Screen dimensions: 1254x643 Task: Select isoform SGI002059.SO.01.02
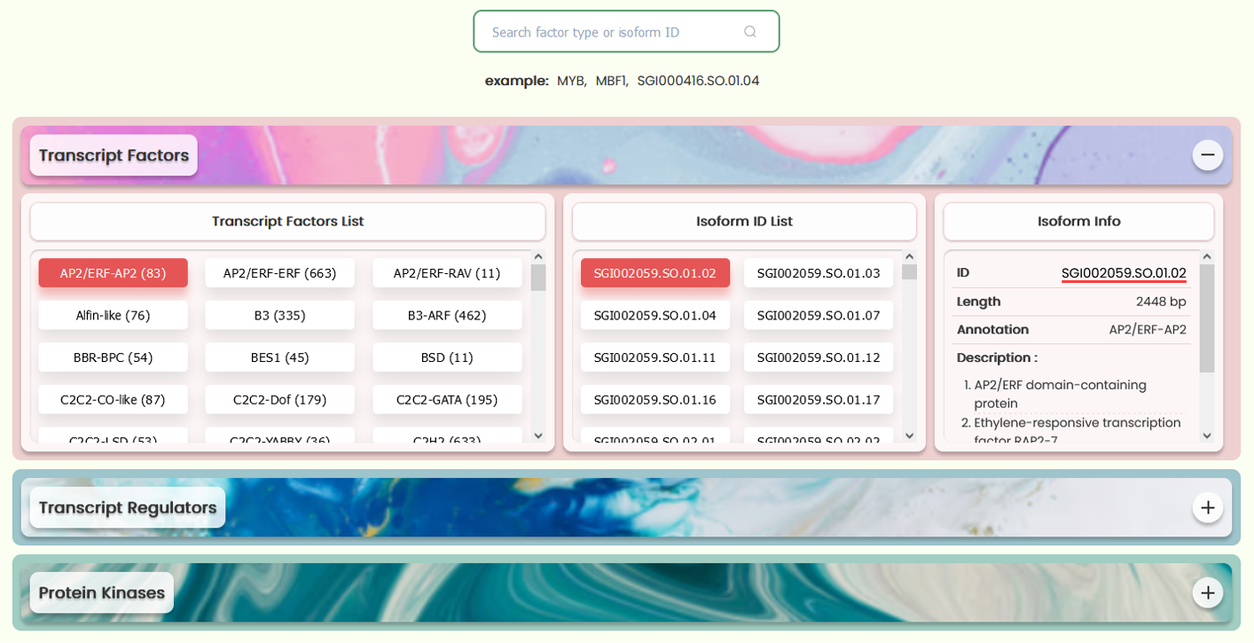point(655,273)
